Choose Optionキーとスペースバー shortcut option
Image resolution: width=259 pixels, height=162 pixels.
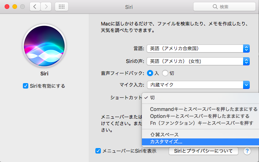pos(200,116)
